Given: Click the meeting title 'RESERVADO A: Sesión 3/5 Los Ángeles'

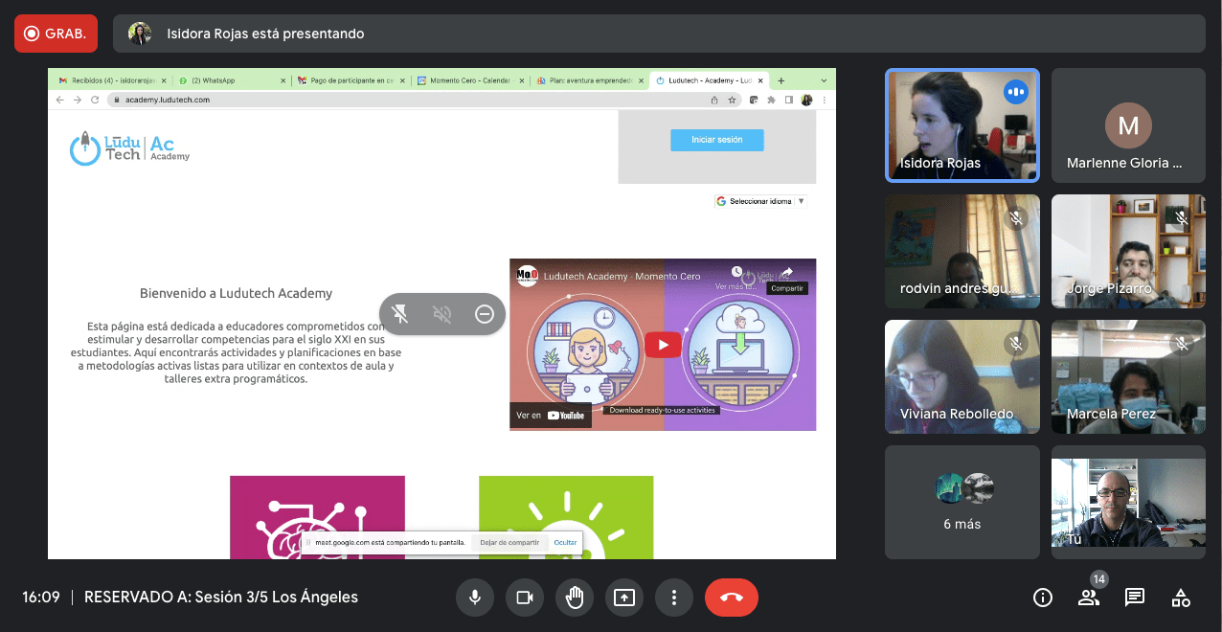Looking at the screenshot, I should coord(221,598).
